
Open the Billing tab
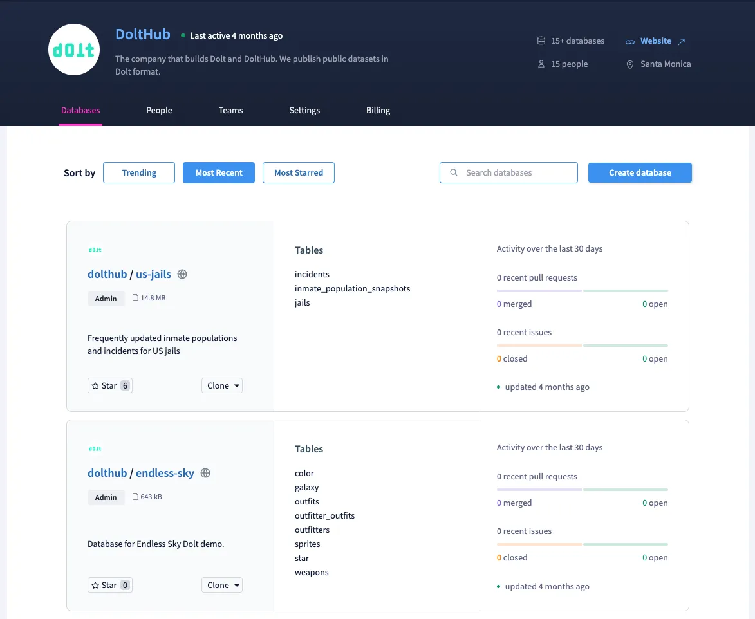(x=378, y=110)
